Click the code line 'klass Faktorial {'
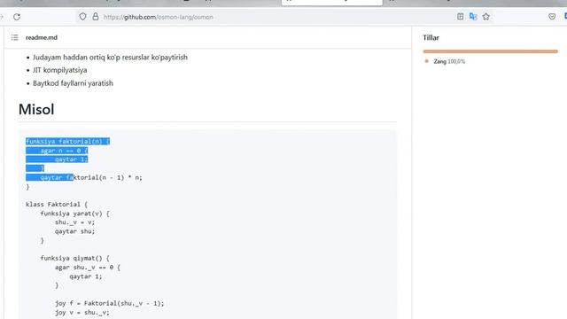The height and width of the screenshot is (319, 567). (57, 205)
